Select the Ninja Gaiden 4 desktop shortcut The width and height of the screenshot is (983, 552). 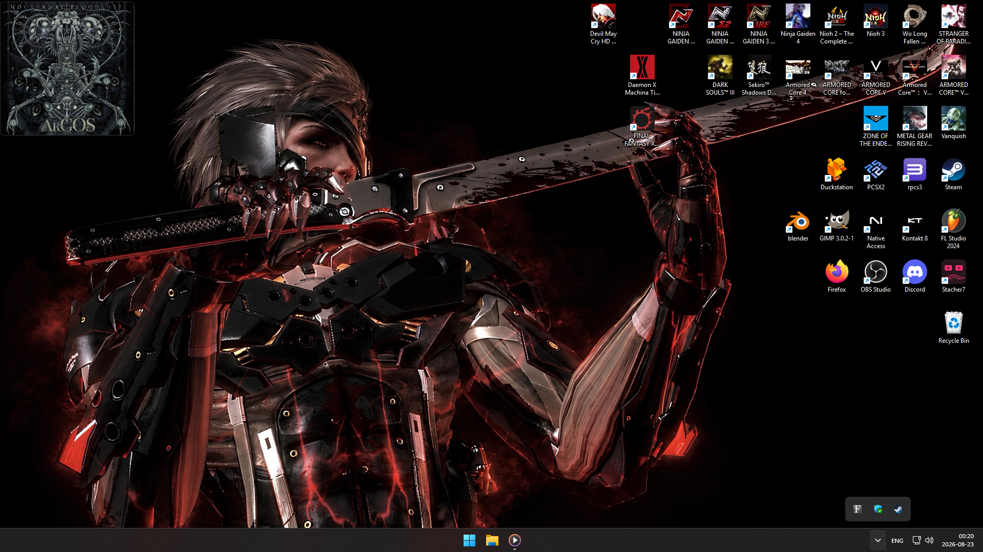tap(798, 24)
